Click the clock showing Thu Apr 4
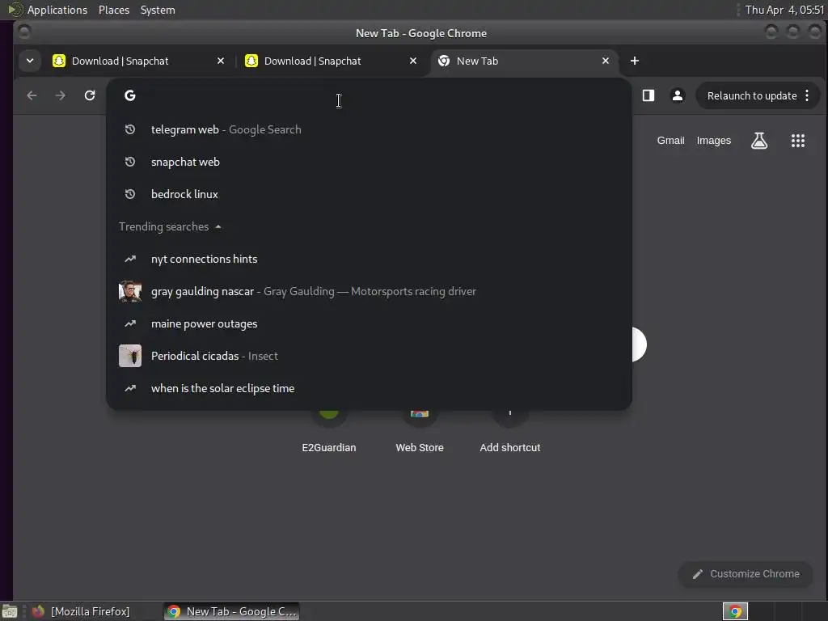This screenshot has height=621, width=828. (784, 10)
